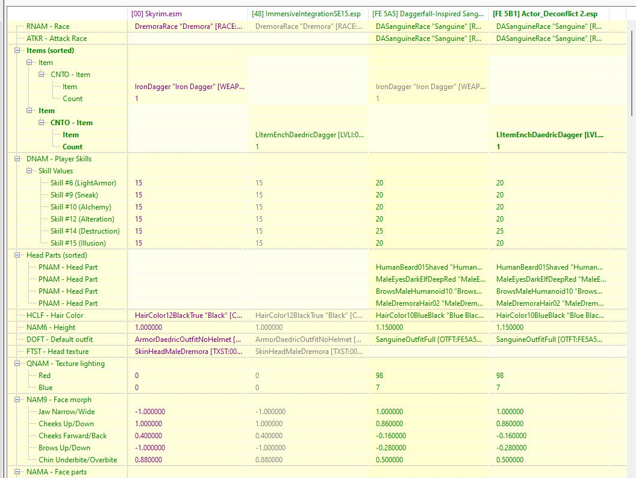This screenshot has width=636, height=478.
Task: Collapse the first non-bold Item node
Action: pos(29,63)
